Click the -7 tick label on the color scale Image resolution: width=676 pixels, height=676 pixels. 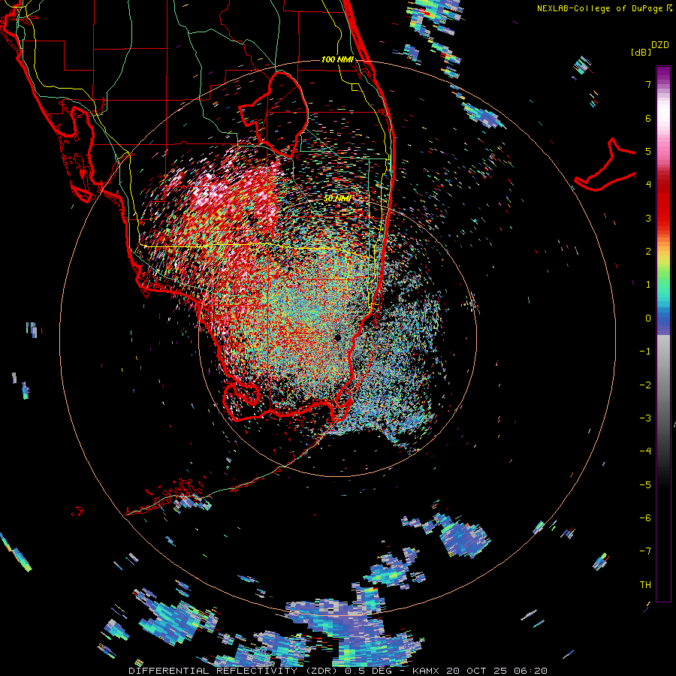click(645, 551)
